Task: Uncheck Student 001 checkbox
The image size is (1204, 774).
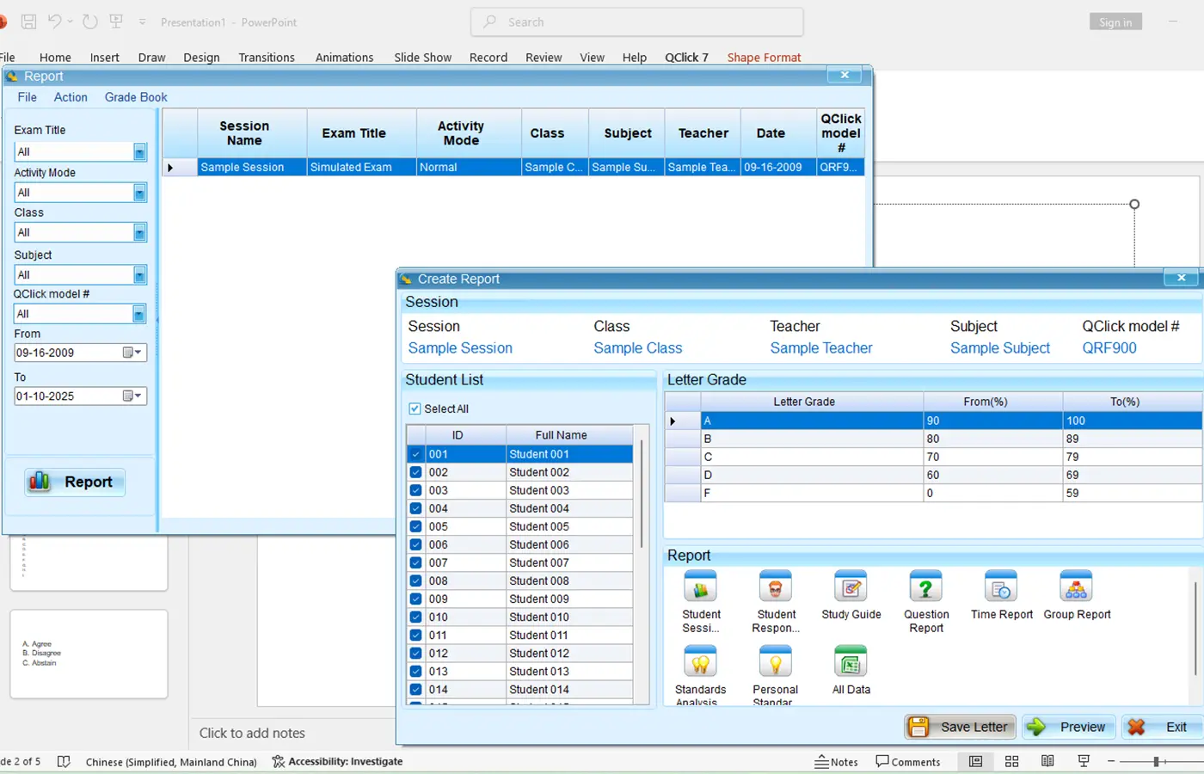Action: [x=415, y=454]
